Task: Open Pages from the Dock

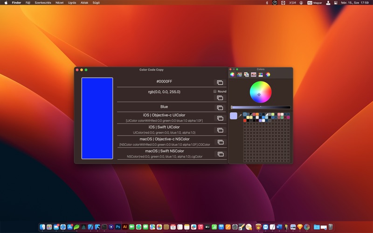Action: point(228,227)
